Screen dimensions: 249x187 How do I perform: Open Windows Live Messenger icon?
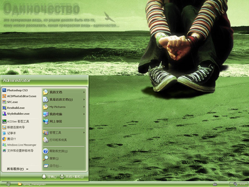(x=4, y=145)
